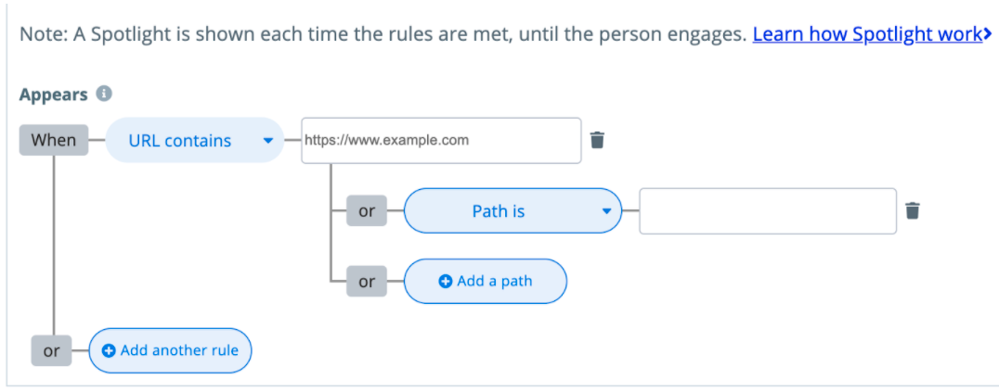Delete the URL contains rule with trash icon

[597, 140]
